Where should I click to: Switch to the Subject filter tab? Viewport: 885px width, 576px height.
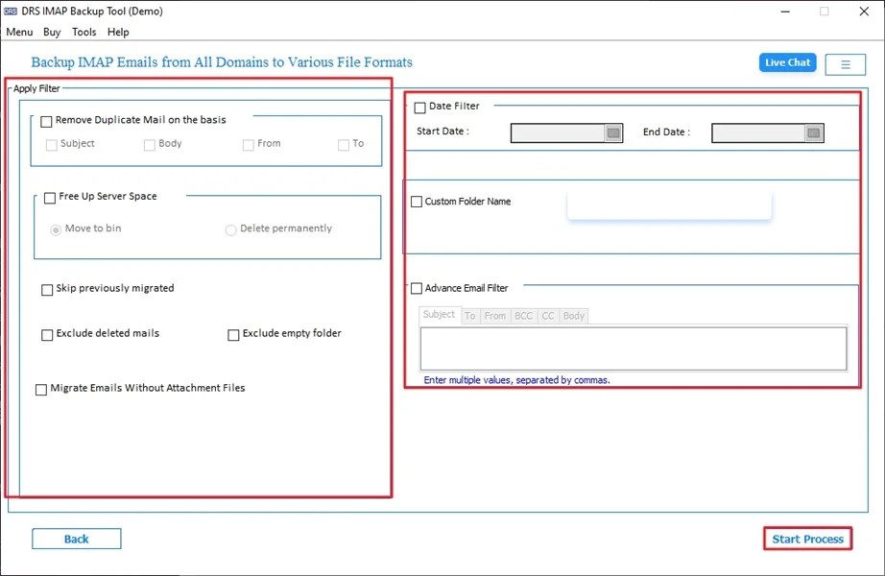[x=439, y=315]
